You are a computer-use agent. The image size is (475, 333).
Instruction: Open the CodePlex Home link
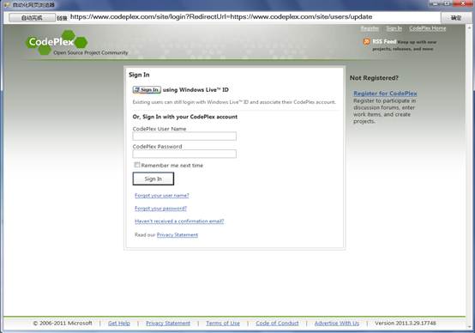coord(428,28)
